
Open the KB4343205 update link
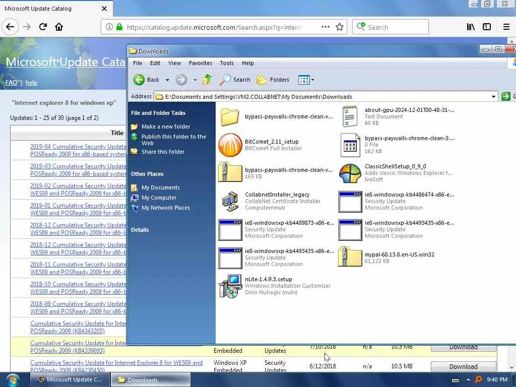(78, 328)
